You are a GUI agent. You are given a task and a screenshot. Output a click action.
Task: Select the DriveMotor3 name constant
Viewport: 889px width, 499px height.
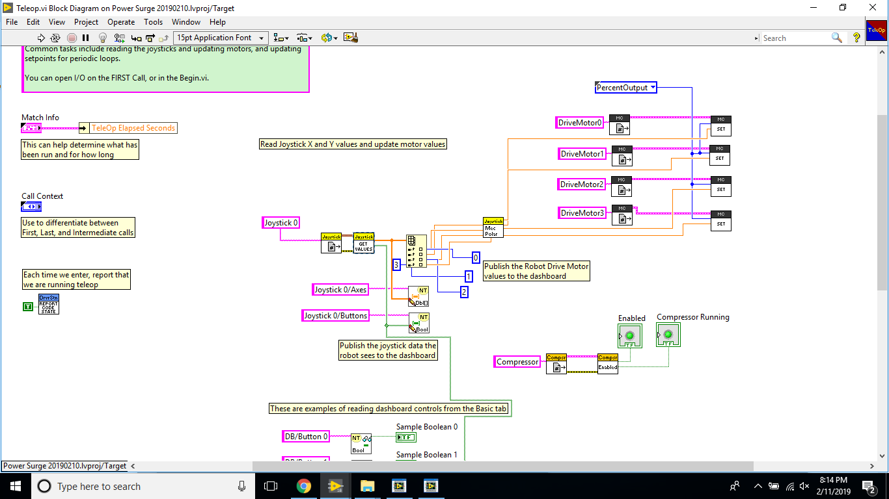coord(582,213)
